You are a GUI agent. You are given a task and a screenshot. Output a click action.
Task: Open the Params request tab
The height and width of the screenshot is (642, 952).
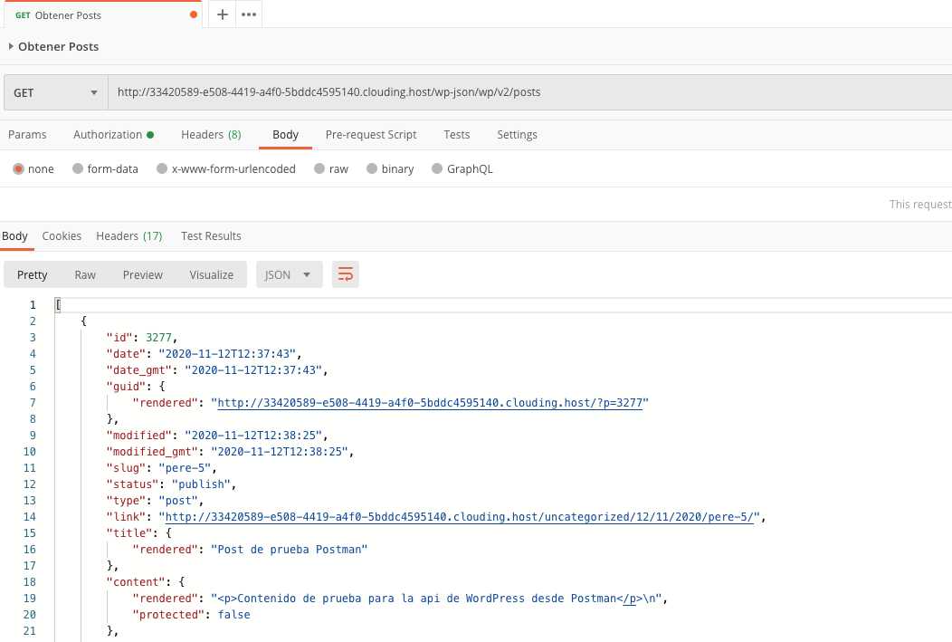coord(27,135)
